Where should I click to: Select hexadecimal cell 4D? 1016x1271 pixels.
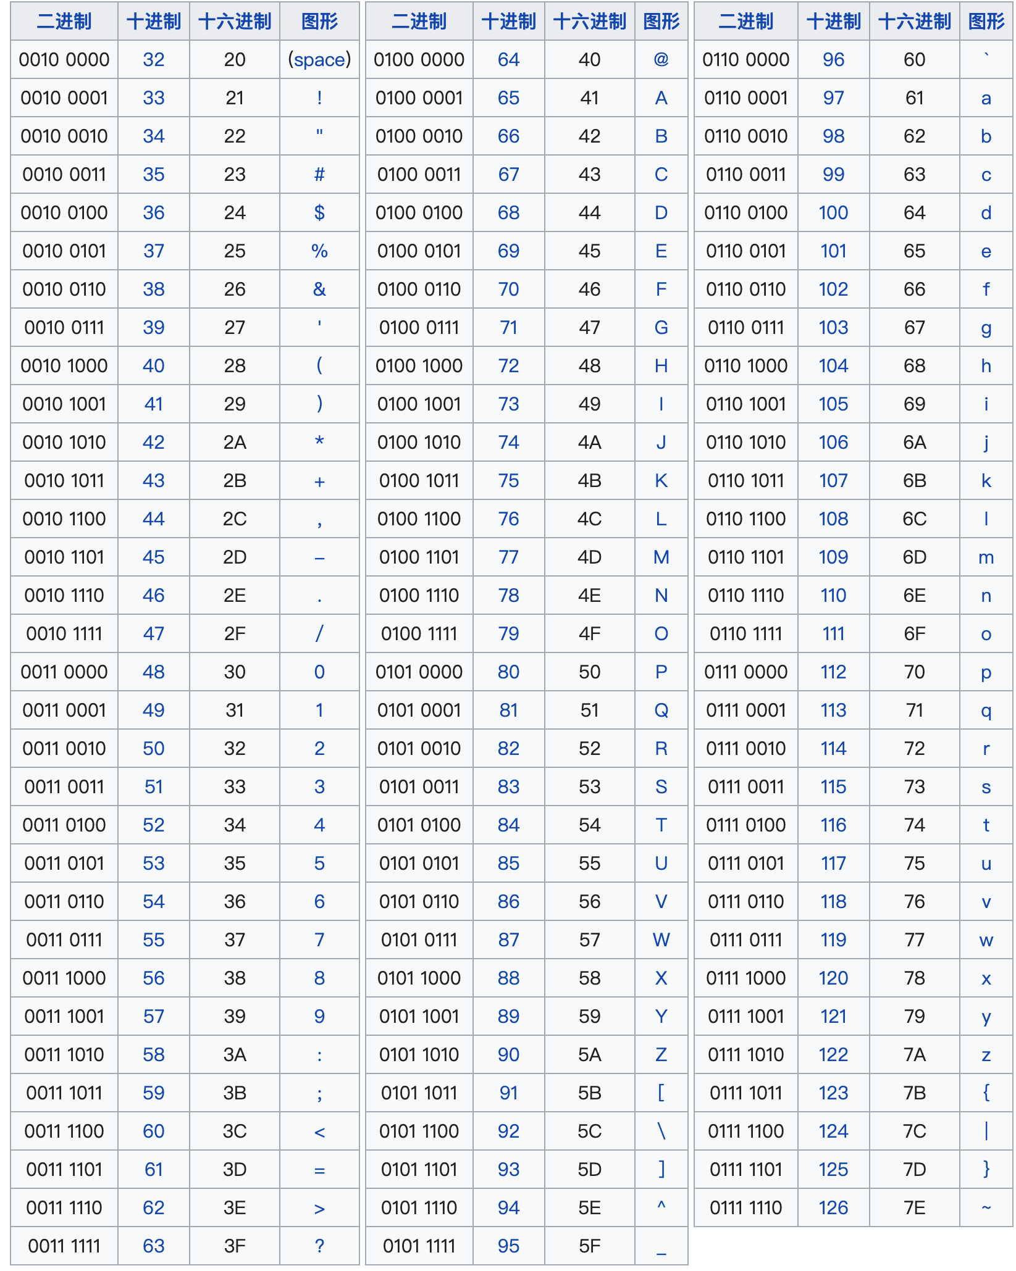(x=590, y=557)
